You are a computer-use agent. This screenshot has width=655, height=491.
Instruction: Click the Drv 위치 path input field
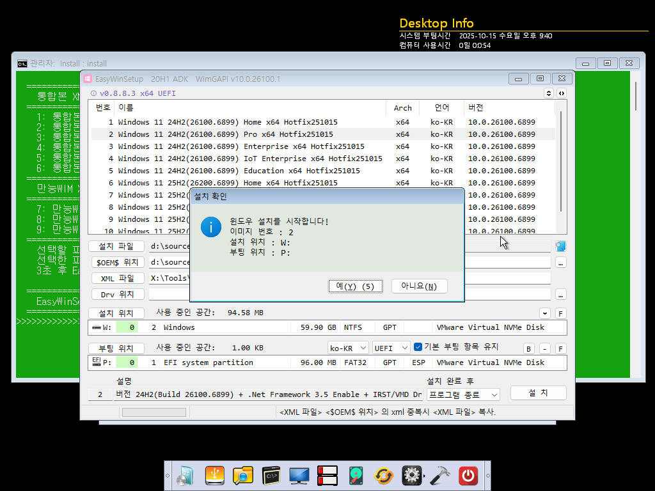click(x=350, y=294)
